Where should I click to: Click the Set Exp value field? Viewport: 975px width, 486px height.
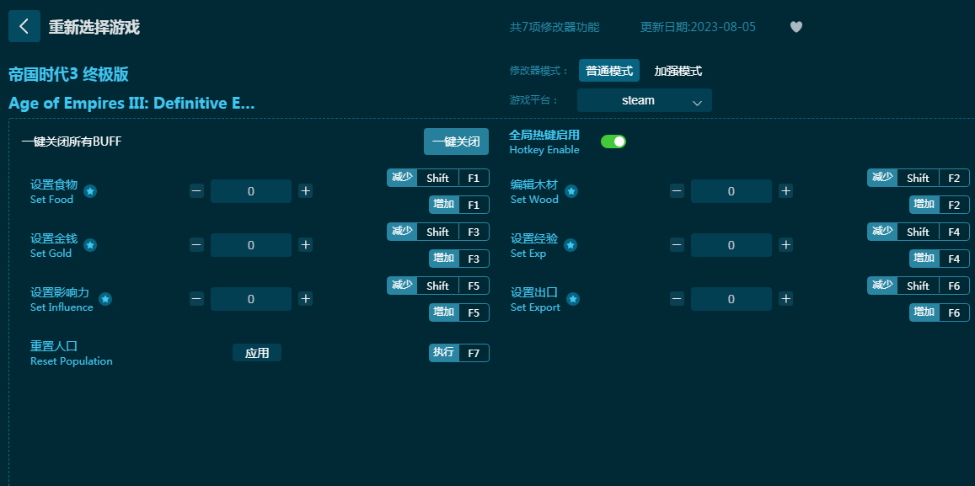(x=731, y=245)
